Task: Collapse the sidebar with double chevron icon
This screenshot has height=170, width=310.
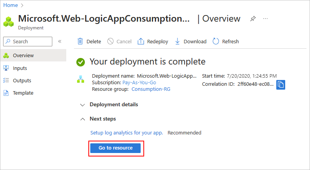Action: (x=60, y=41)
